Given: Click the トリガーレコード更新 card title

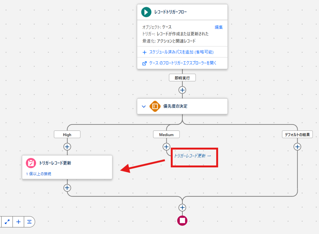Looking at the screenshot, I should click(x=55, y=163).
